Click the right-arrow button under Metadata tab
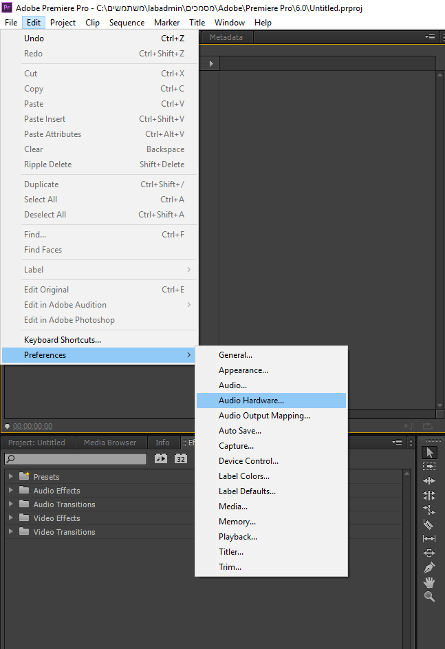This screenshot has height=649, width=445. 211,64
